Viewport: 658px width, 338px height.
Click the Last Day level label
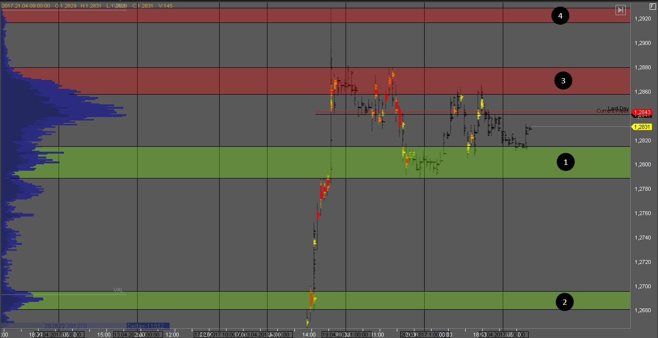[618, 108]
